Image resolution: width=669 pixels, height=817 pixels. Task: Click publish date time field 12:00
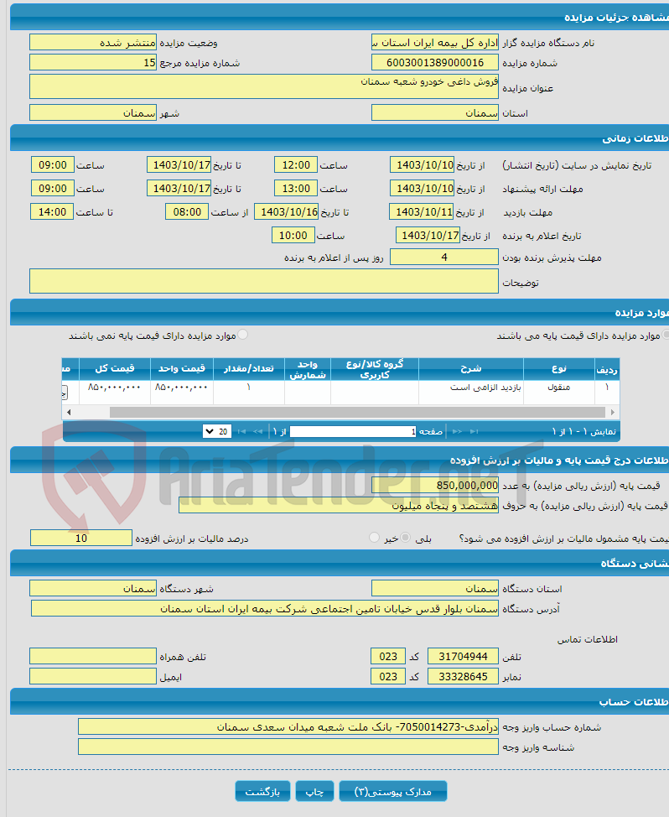[296, 164]
